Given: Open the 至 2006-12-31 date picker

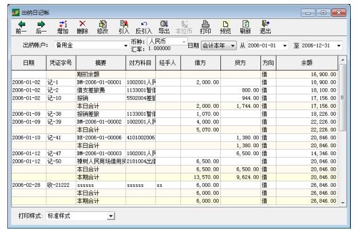Looking at the screenshot, I should tap(339, 45).
